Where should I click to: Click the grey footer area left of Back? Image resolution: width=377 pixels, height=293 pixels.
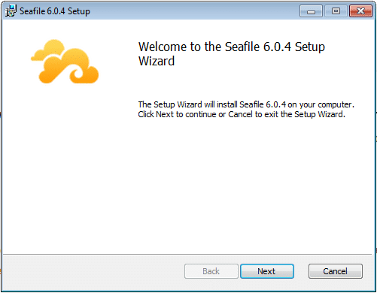(93, 273)
